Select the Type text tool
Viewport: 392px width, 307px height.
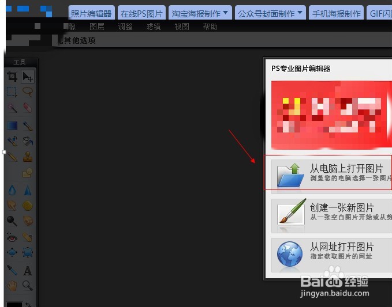(x=28, y=270)
